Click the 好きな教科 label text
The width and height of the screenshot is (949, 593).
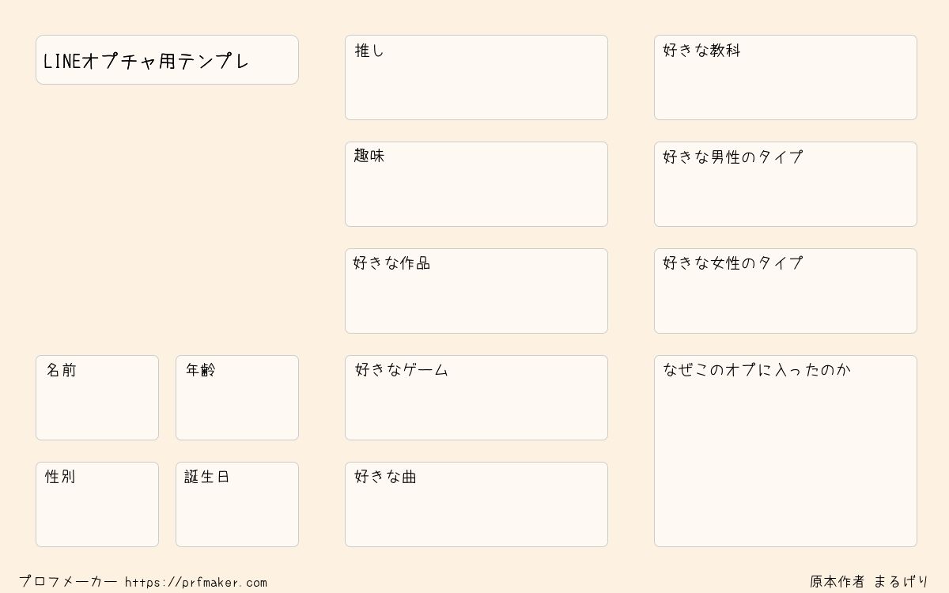tap(702, 51)
